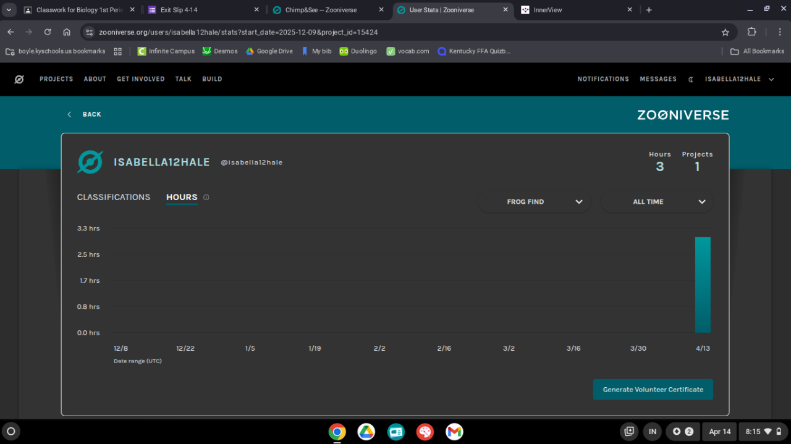
Task: Switch to the Classifications tab
Action: pyautogui.click(x=114, y=197)
